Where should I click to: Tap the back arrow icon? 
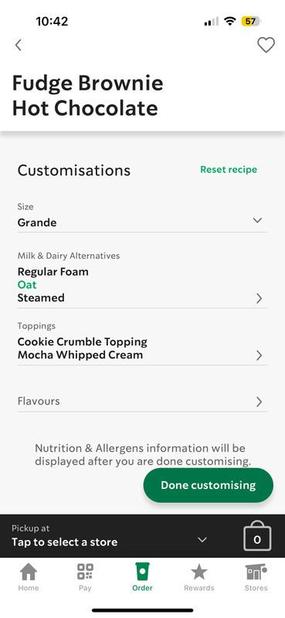pyautogui.click(x=18, y=46)
